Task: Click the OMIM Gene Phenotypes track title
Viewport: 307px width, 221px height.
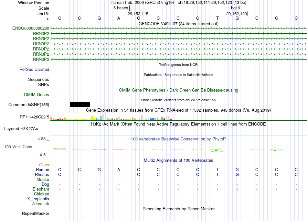Action: tap(179, 90)
